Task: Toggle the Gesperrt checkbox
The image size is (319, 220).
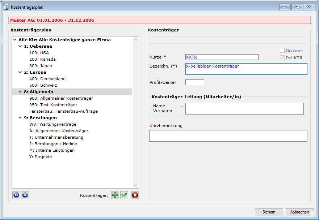Action: pyautogui.click(x=282, y=51)
